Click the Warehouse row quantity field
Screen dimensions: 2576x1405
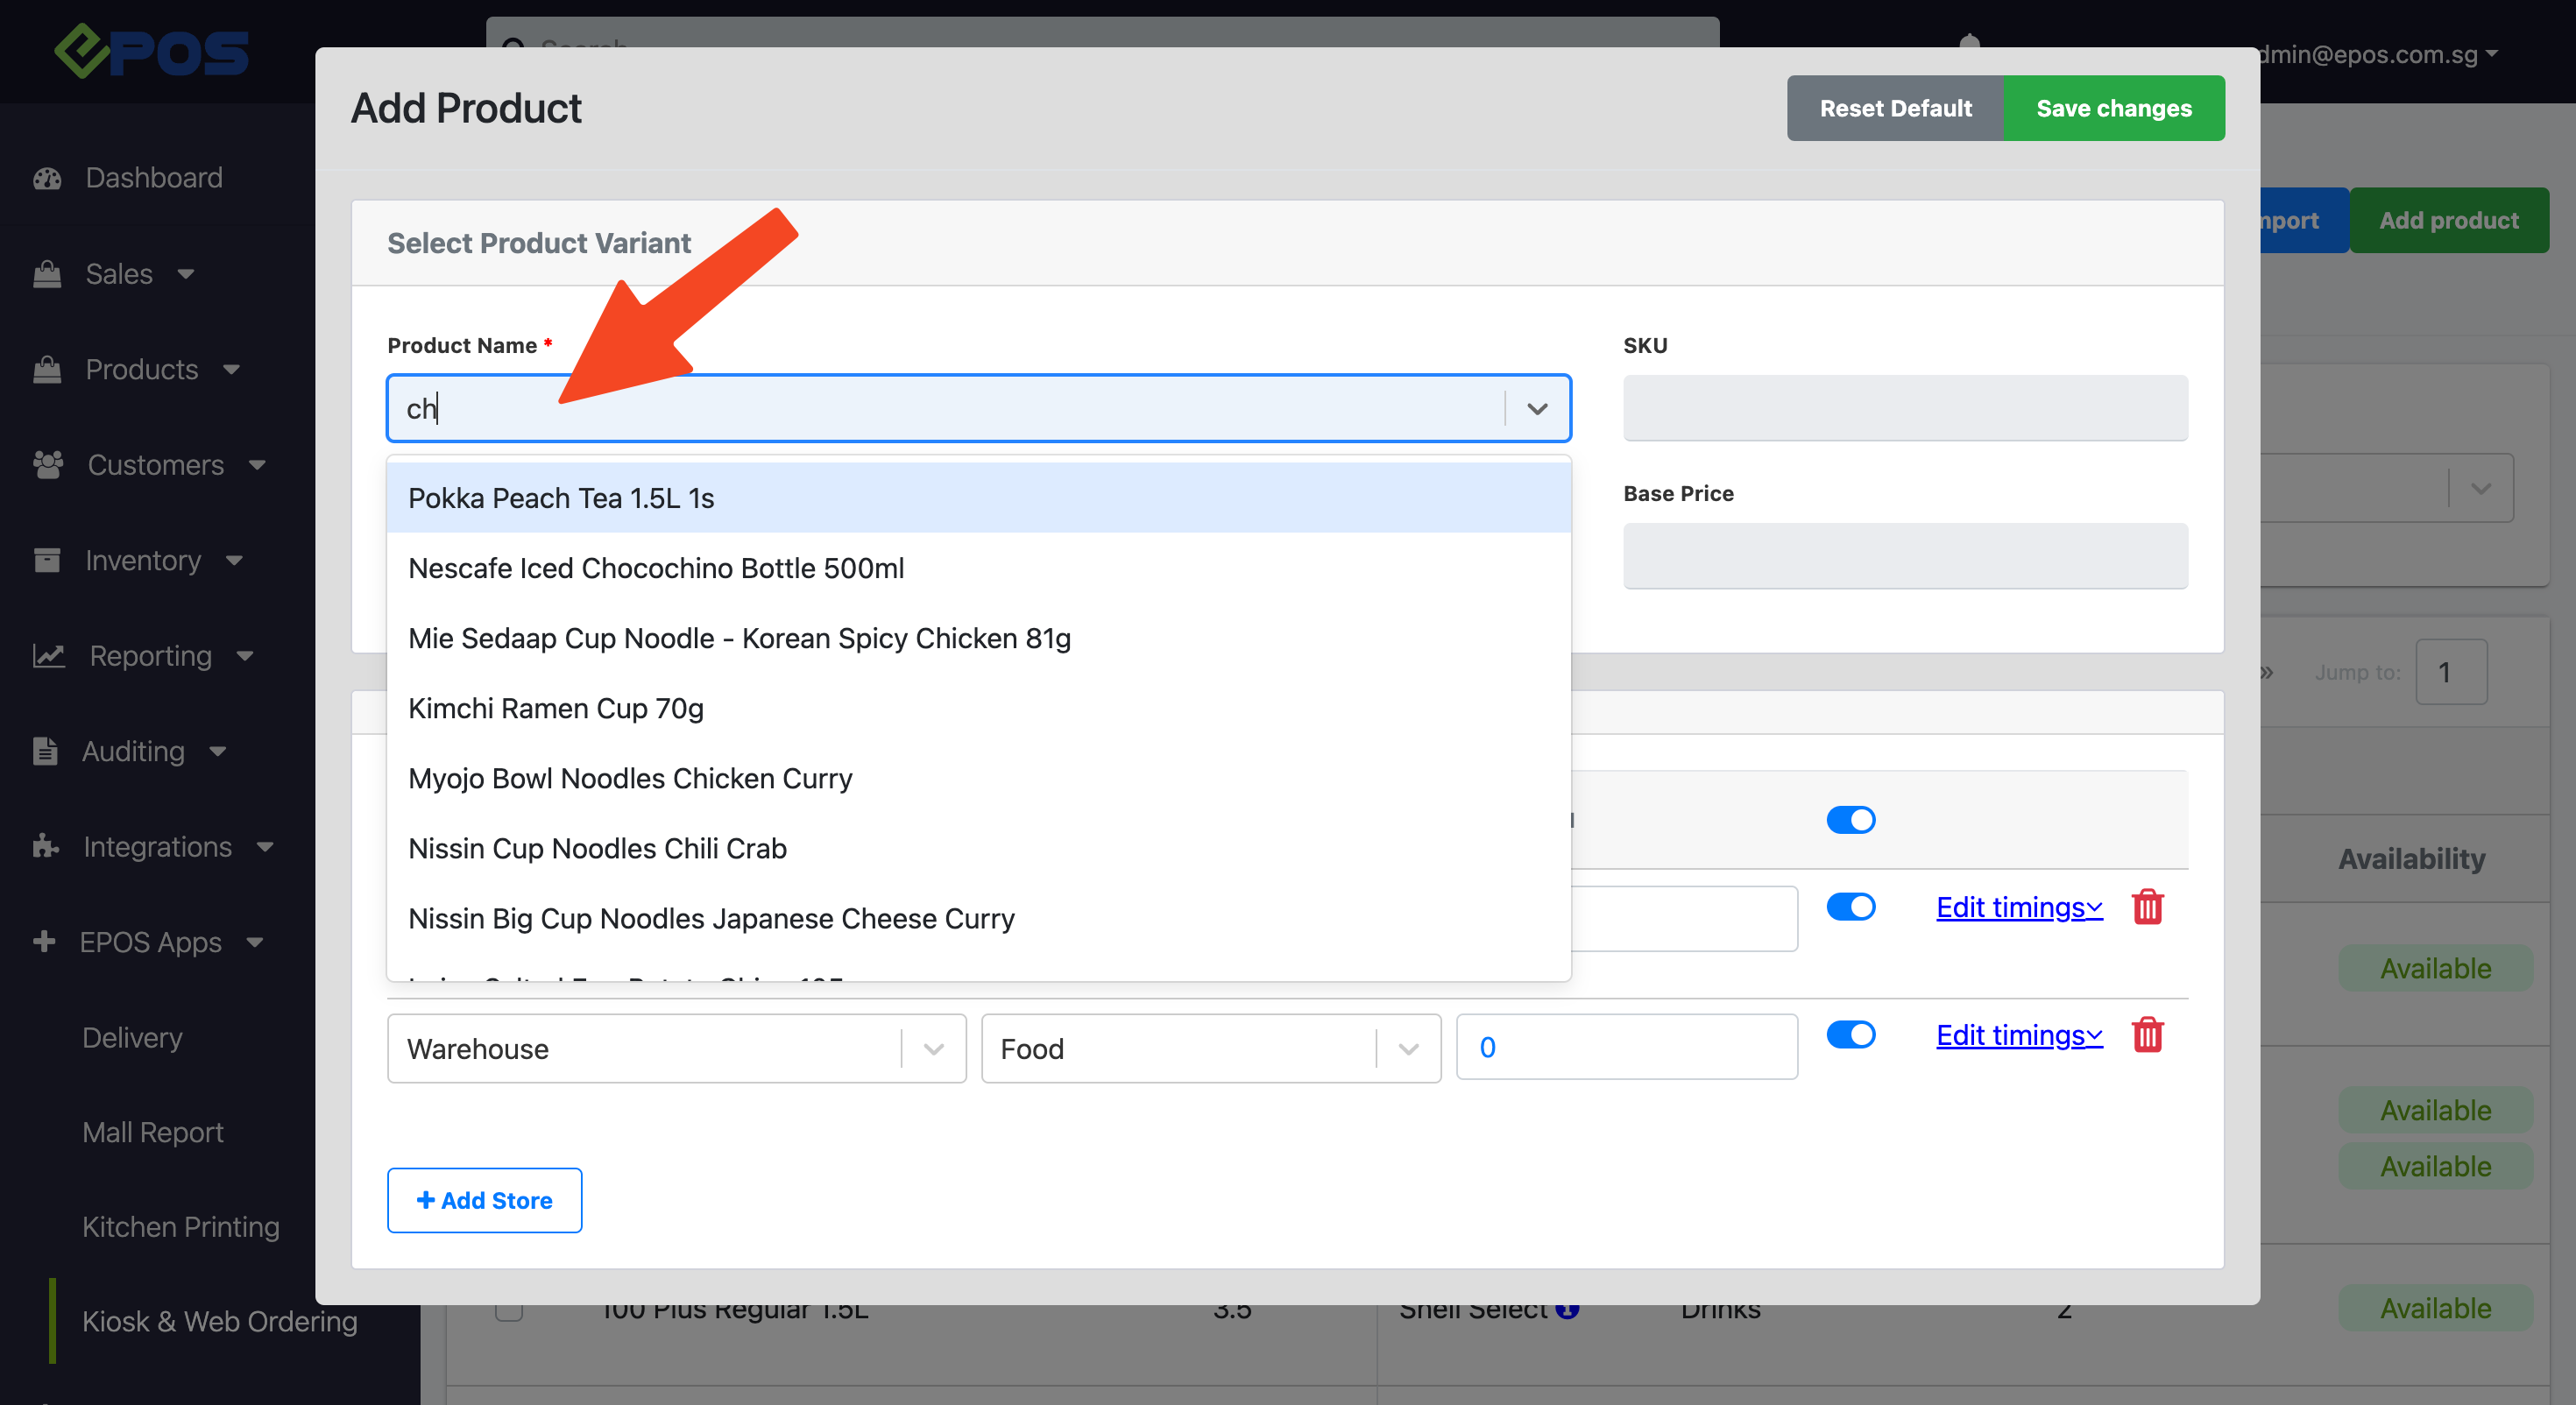tap(1627, 1047)
